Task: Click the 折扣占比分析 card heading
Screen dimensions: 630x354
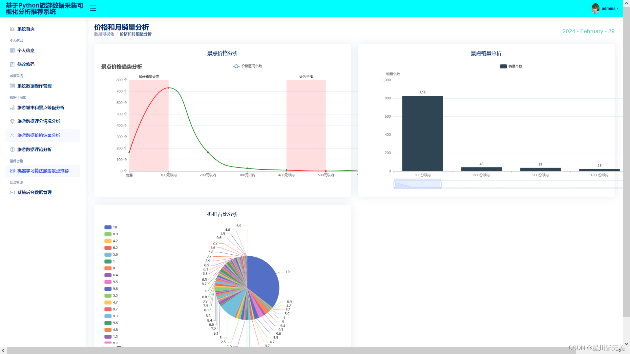Action: click(222, 214)
